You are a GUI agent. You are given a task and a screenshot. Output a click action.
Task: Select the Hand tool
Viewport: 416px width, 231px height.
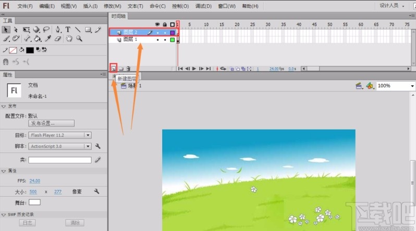pyautogui.click(x=69, y=38)
